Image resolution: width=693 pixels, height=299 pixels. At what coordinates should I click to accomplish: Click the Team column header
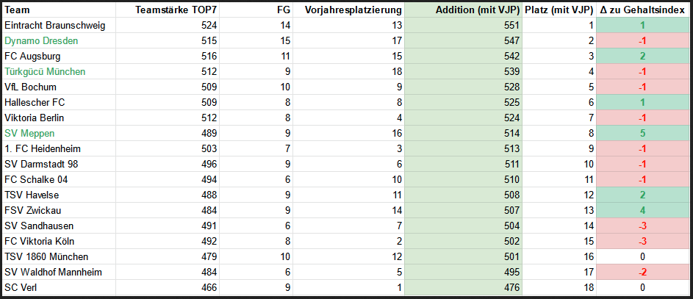point(16,10)
